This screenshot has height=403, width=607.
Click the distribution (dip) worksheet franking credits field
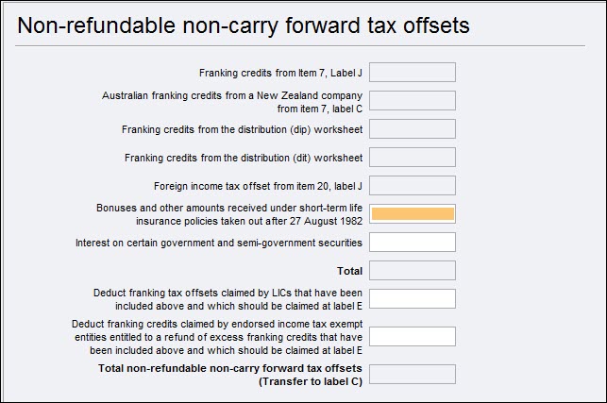point(413,129)
